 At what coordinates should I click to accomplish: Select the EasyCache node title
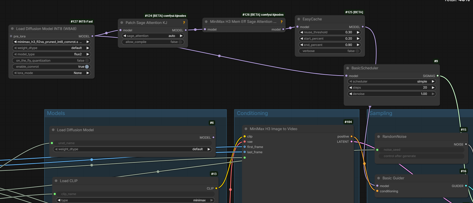coord(312,19)
